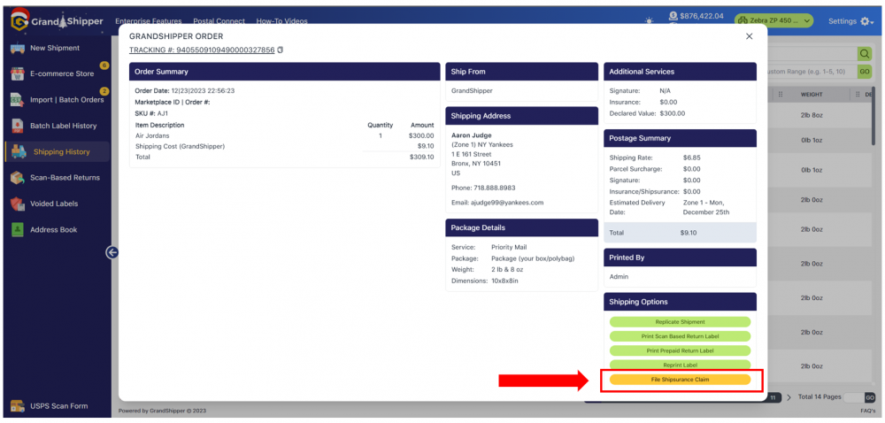This screenshot has height=423, width=885.
Task: Select New Shipment in sidebar
Action: point(55,49)
